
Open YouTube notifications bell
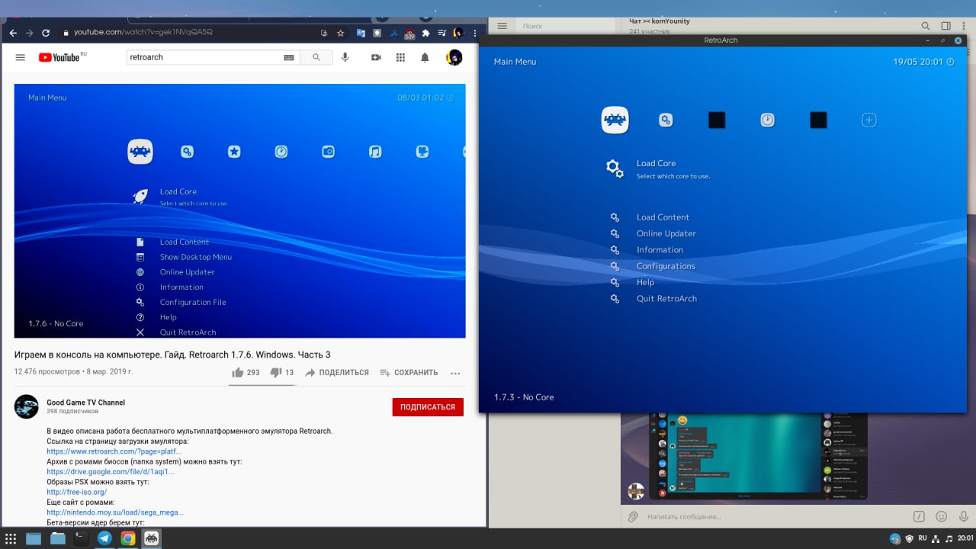click(425, 57)
